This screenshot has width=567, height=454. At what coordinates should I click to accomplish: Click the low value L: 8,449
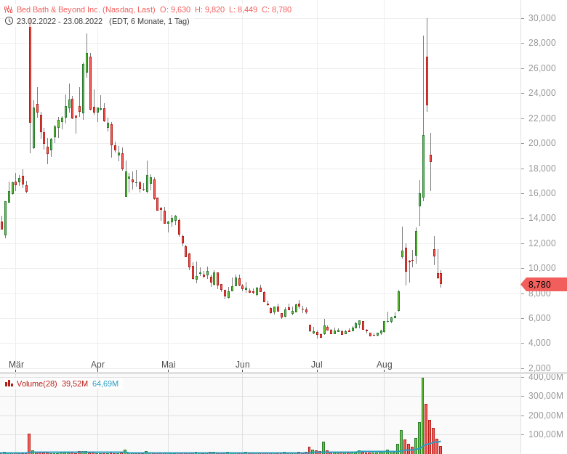point(244,9)
